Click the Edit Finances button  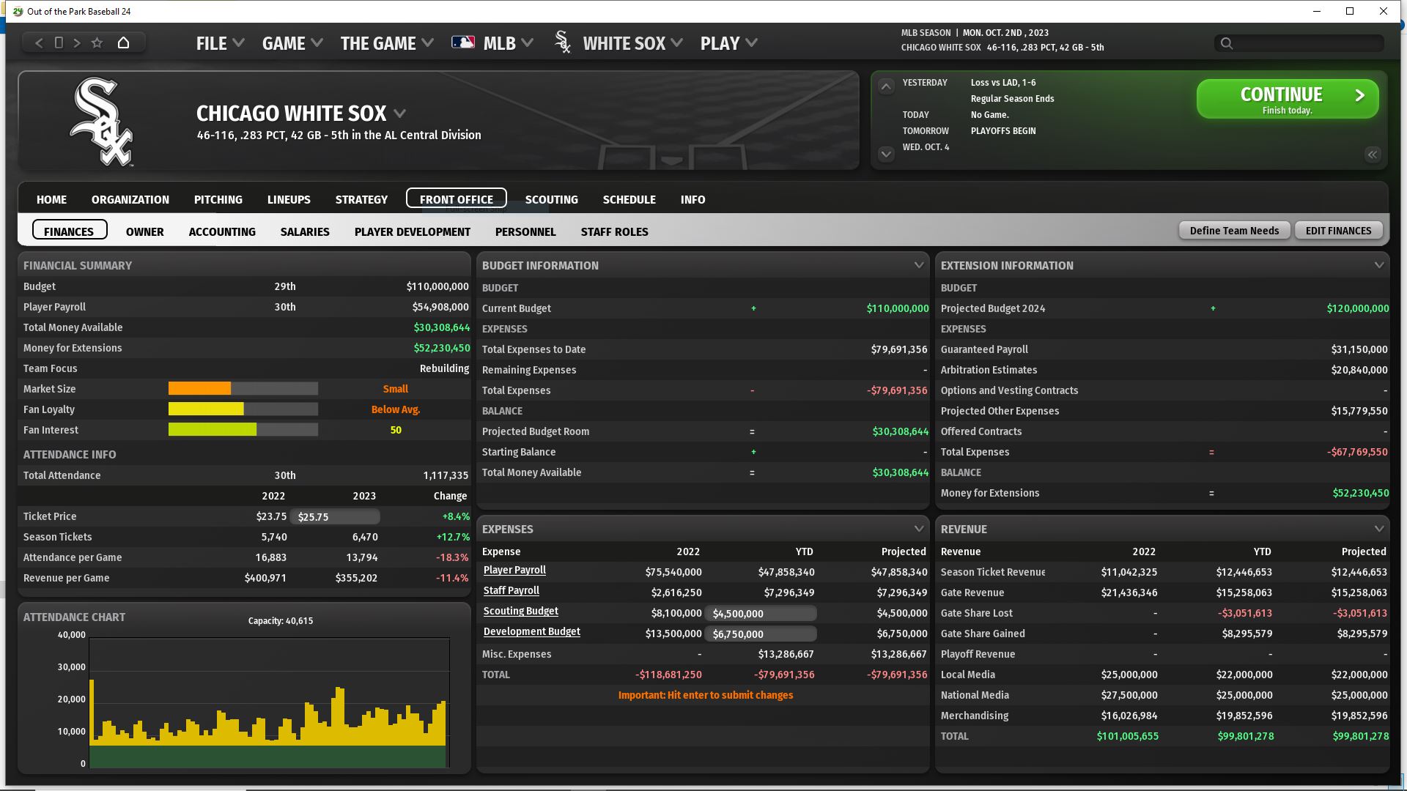1338,231
